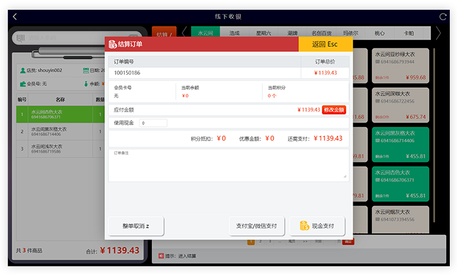The image size is (457, 276).
Task: Switch to the 玛依尔 category tab
Action: [351, 33]
